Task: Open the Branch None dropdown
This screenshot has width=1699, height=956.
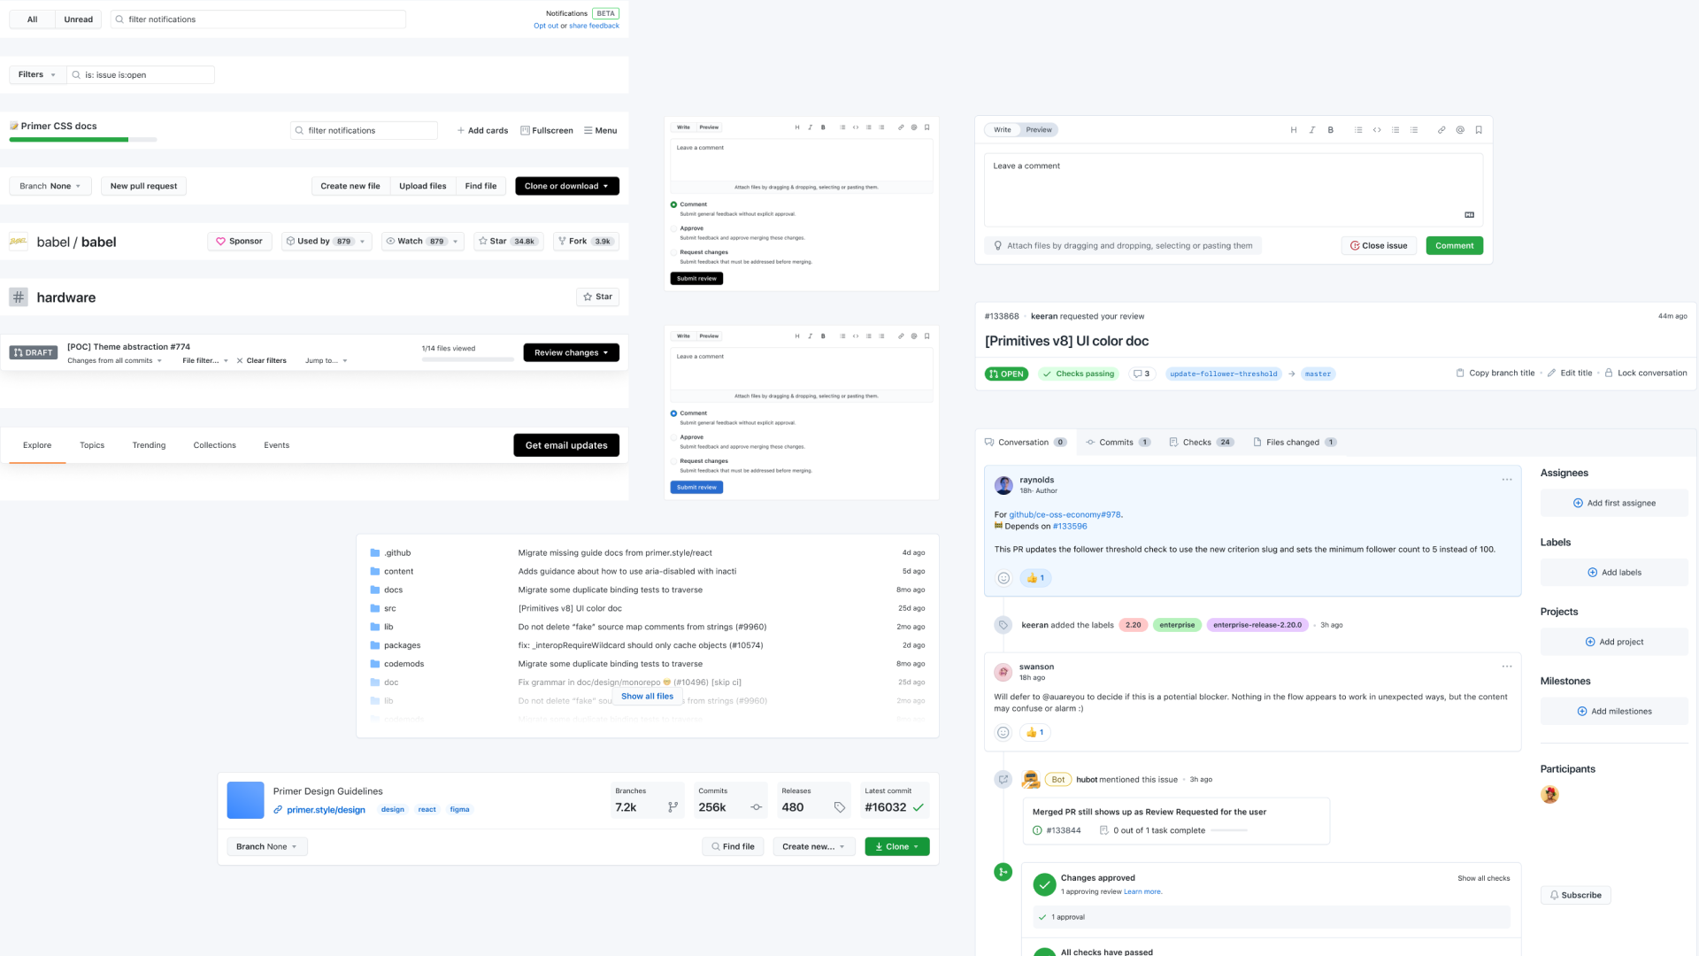Action: coord(50,186)
